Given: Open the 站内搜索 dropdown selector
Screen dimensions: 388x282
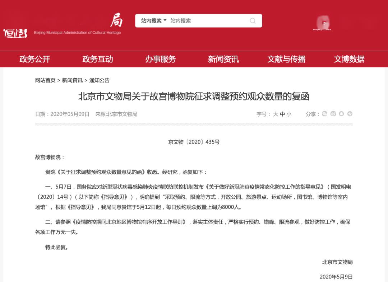Looking at the screenshot, I should pyautogui.click(x=154, y=21).
